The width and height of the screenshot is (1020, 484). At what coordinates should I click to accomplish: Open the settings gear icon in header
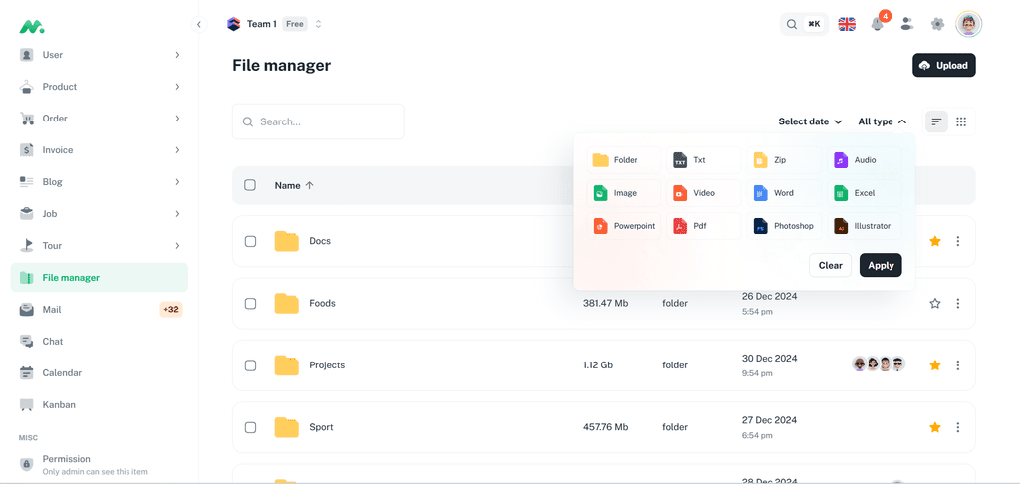pos(937,24)
